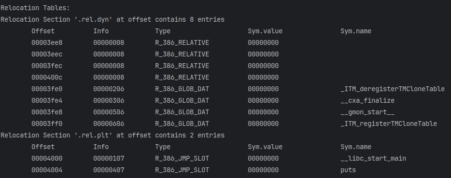
Task: Click offset value 00003ee8
Action: click(47, 43)
